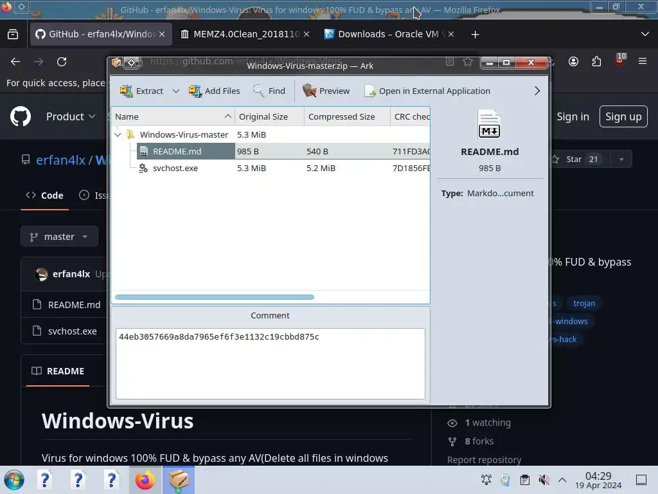658x494 pixels.
Task: Click the GitHub logo home icon
Action: pyautogui.click(x=21, y=116)
